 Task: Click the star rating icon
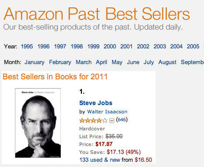pos(93,120)
